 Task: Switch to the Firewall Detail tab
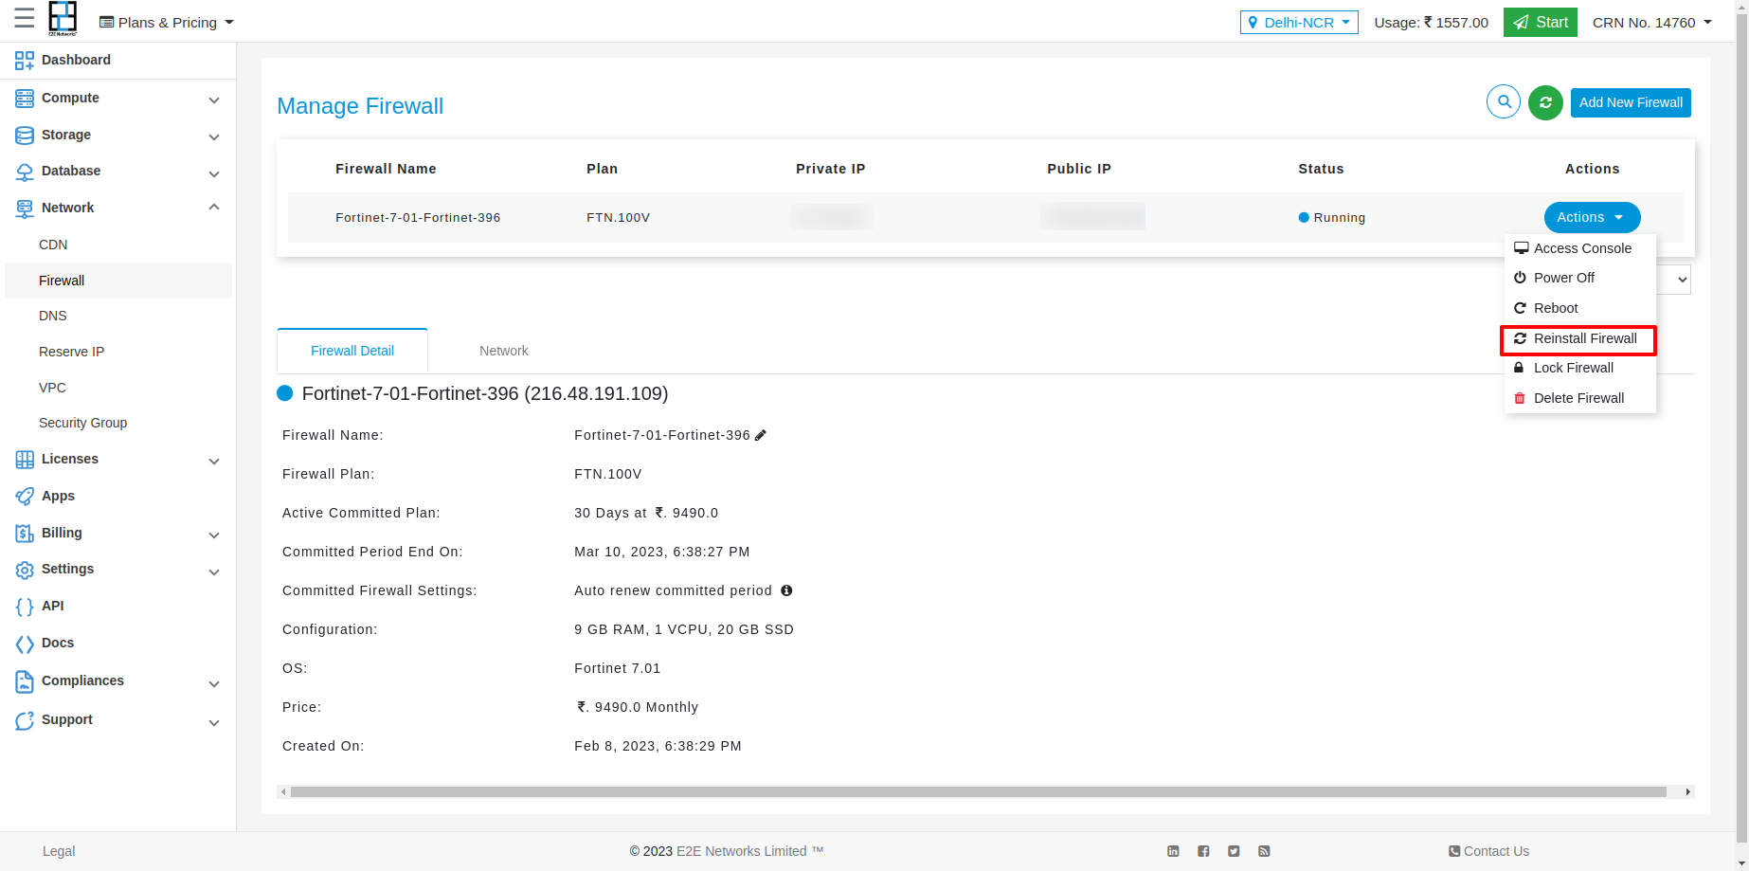click(x=352, y=351)
